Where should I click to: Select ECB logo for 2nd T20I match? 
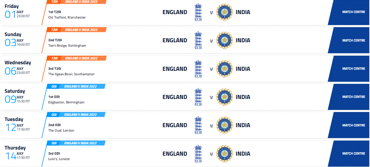pos(198,41)
